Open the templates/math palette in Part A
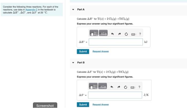 (94, 33)
